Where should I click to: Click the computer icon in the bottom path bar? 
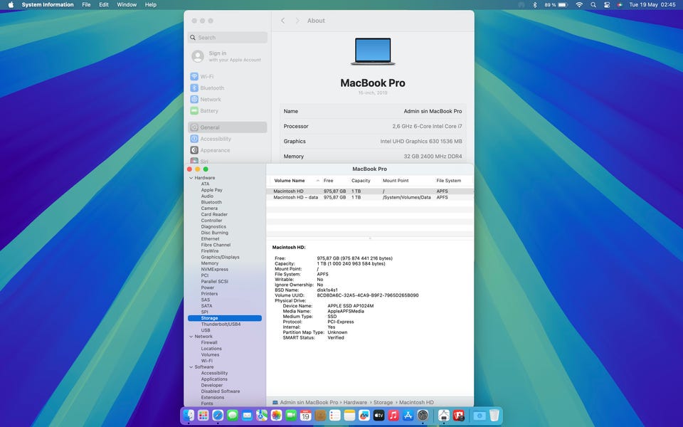coord(275,402)
